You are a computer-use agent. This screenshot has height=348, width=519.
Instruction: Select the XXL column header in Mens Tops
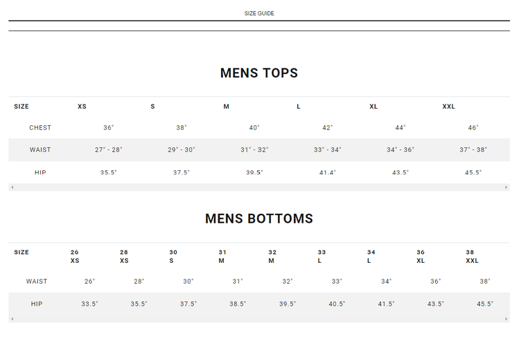449,107
